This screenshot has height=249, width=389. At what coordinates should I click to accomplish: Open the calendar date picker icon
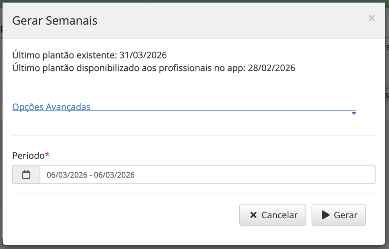pyautogui.click(x=26, y=175)
